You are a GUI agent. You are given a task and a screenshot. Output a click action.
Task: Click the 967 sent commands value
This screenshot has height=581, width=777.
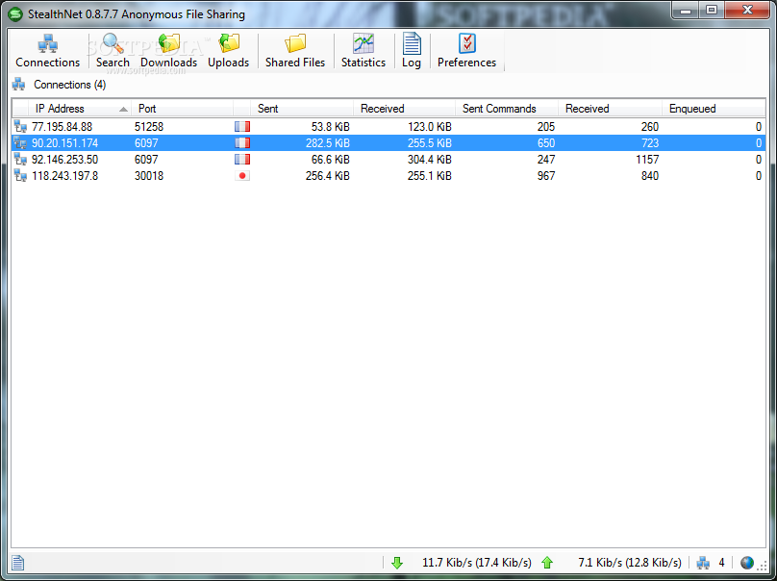point(546,176)
